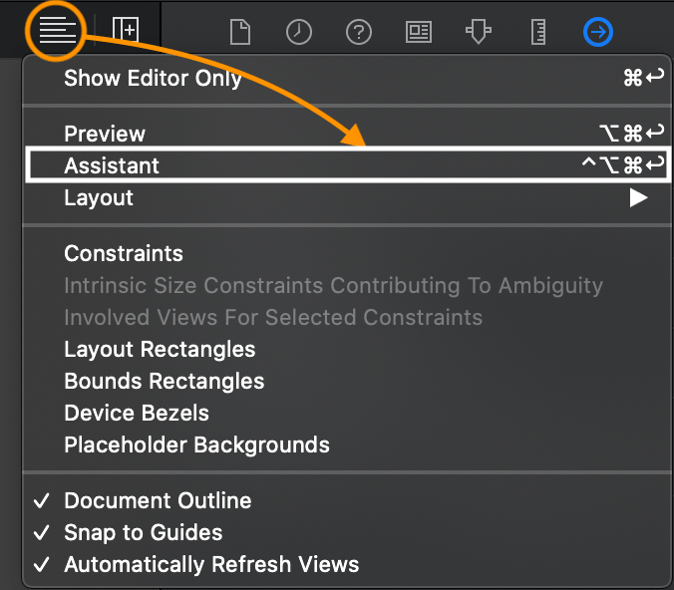674x590 pixels.
Task: Select the Attributes inspector icon
Action: pyautogui.click(x=479, y=32)
